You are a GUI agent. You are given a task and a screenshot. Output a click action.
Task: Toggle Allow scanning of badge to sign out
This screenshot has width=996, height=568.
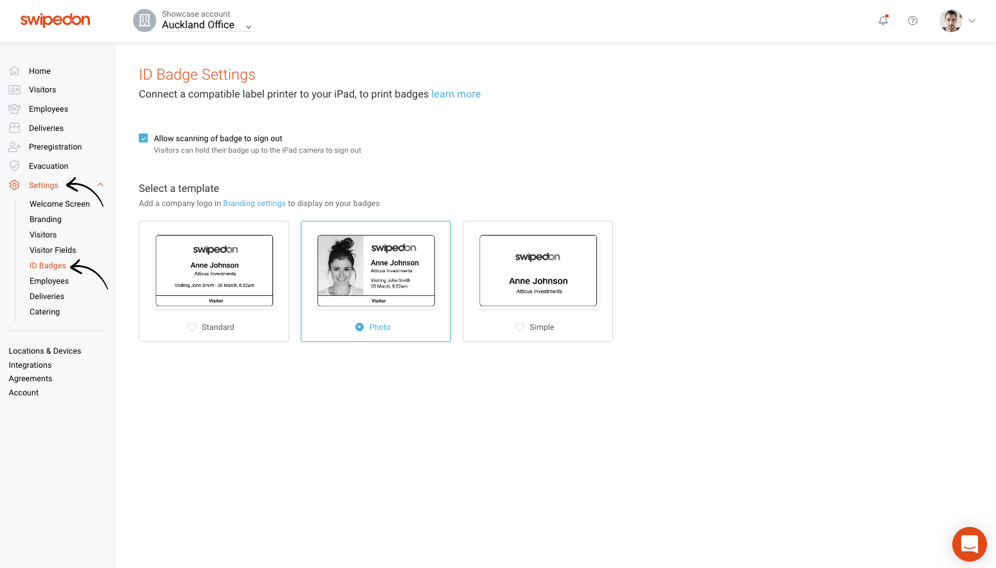point(143,138)
